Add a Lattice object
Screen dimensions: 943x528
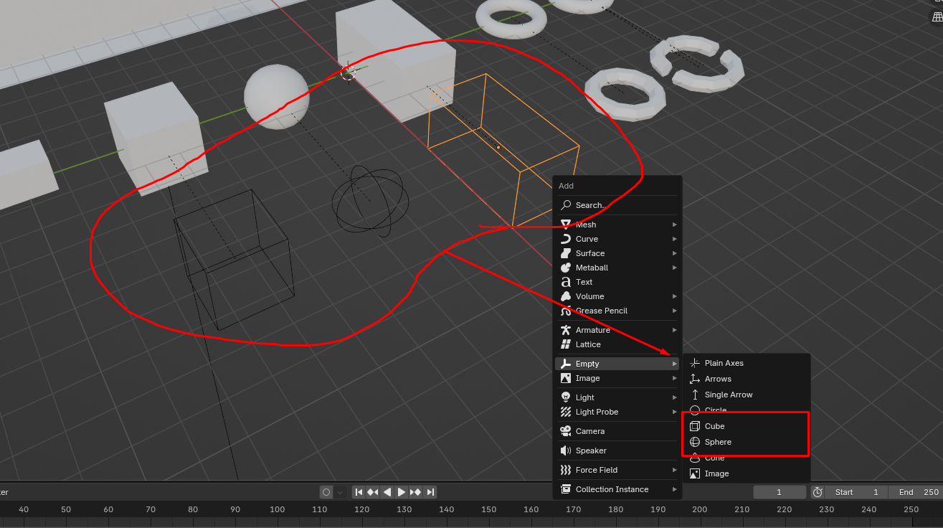click(617, 344)
